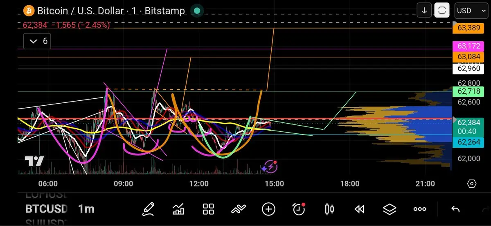This screenshot has height=226, width=491.
Task: Select the 62,264 cyan price label
Action: (x=468, y=142)
